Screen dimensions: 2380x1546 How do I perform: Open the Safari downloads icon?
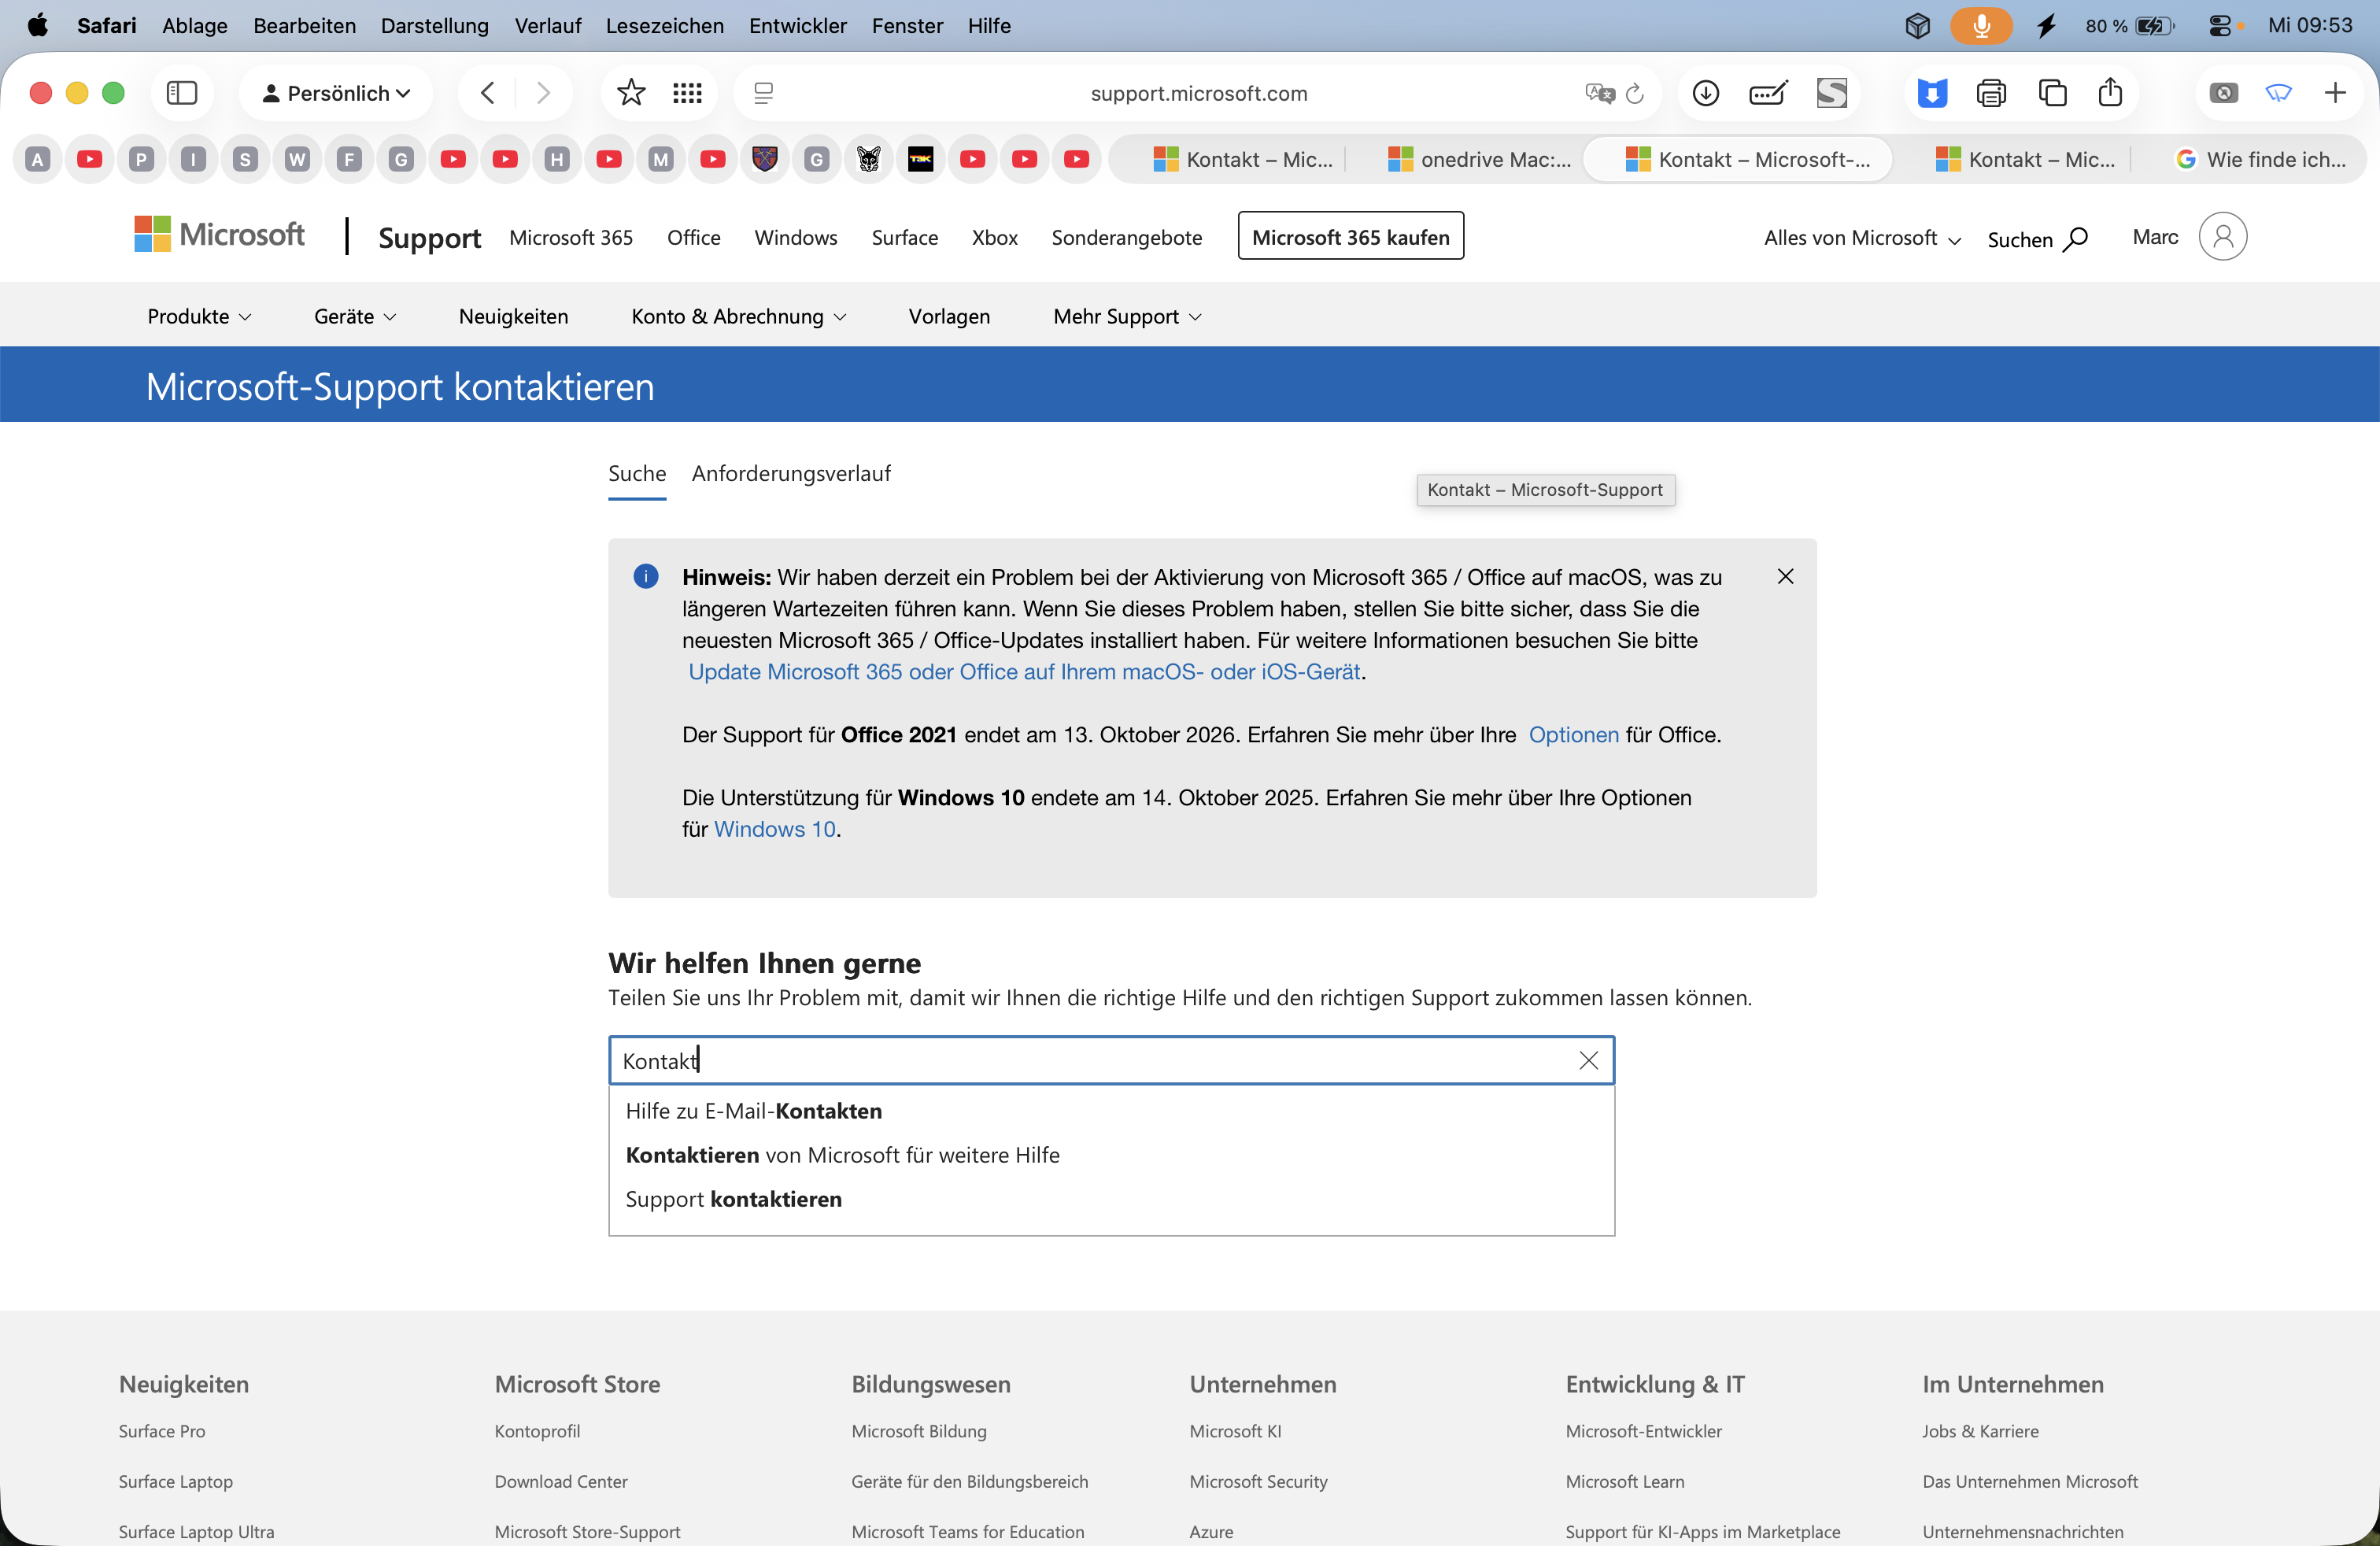1706,93
